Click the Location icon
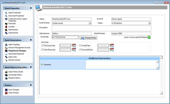 pyautogui.click(x=6, y=27)
